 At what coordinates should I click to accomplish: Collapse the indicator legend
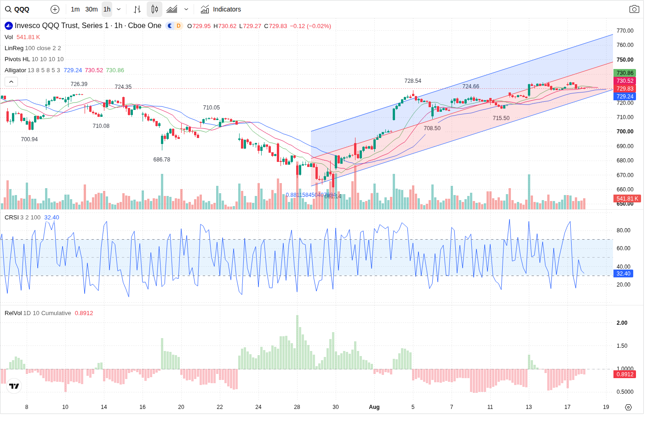[11, 82]
